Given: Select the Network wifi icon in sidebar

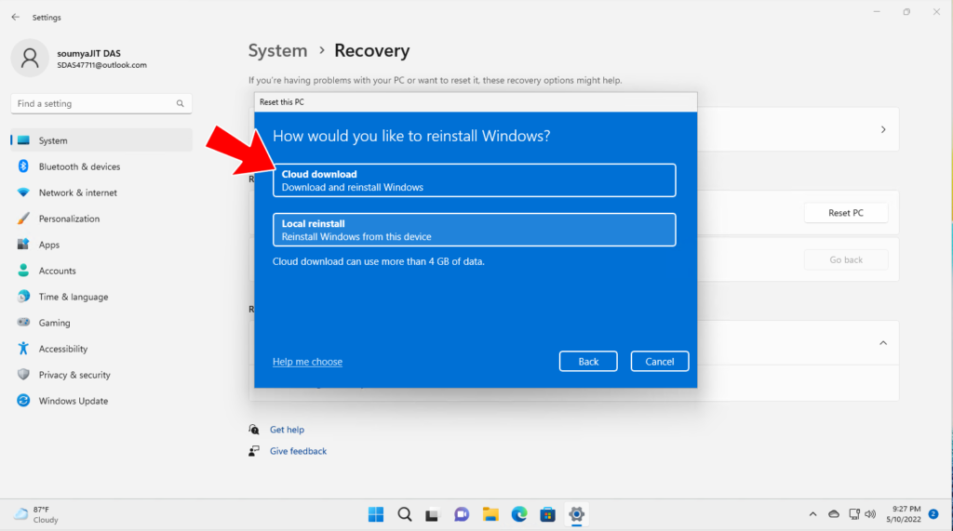Looking at the screenshot, I should coord(23,192).
